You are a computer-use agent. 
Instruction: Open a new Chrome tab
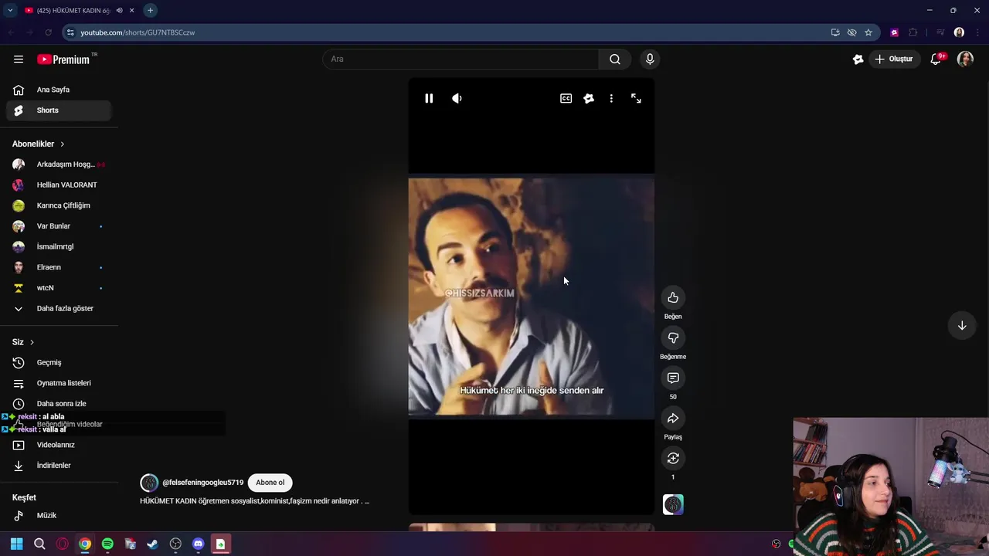(x=150, y=10)
